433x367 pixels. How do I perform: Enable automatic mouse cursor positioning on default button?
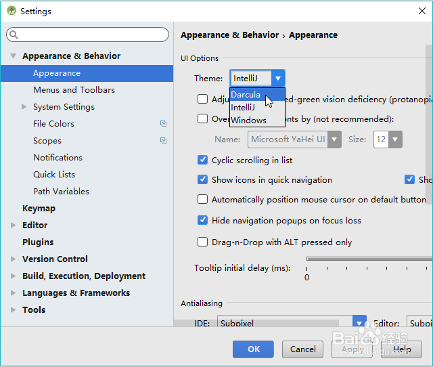click(x=202, y=199)
